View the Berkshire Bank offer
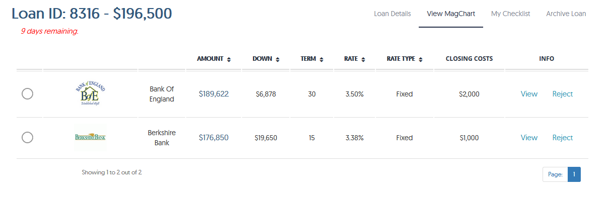This screenshot has height=198, width=614. click(x=529, y=138)
